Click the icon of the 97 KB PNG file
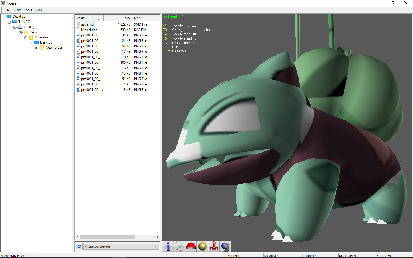413x258 pixels. [78, 46]
